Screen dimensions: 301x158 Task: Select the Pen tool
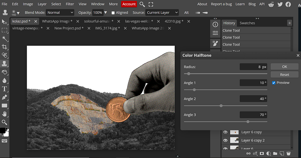click(4, 97)
